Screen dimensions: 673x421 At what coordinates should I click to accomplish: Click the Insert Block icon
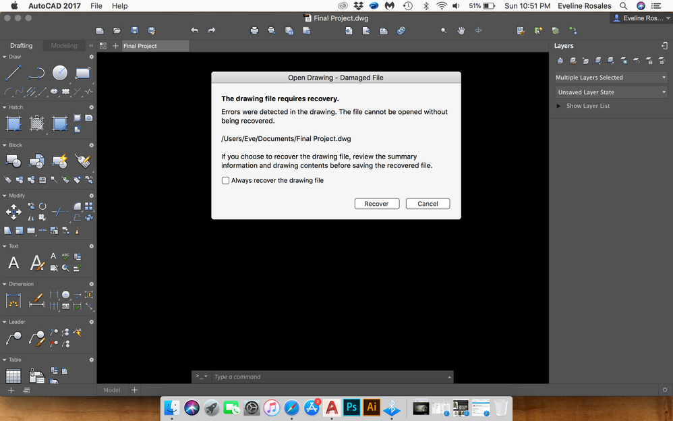pyautogui.click(x=13, y=161)
